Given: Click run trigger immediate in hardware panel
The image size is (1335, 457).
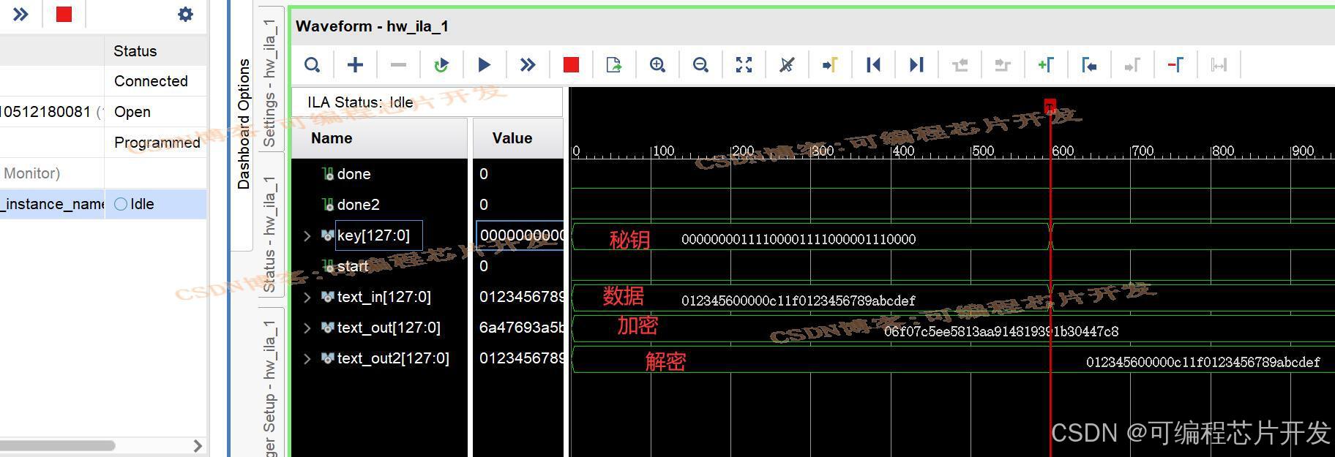Looking at the screenshot, I should tap(21, 14).
